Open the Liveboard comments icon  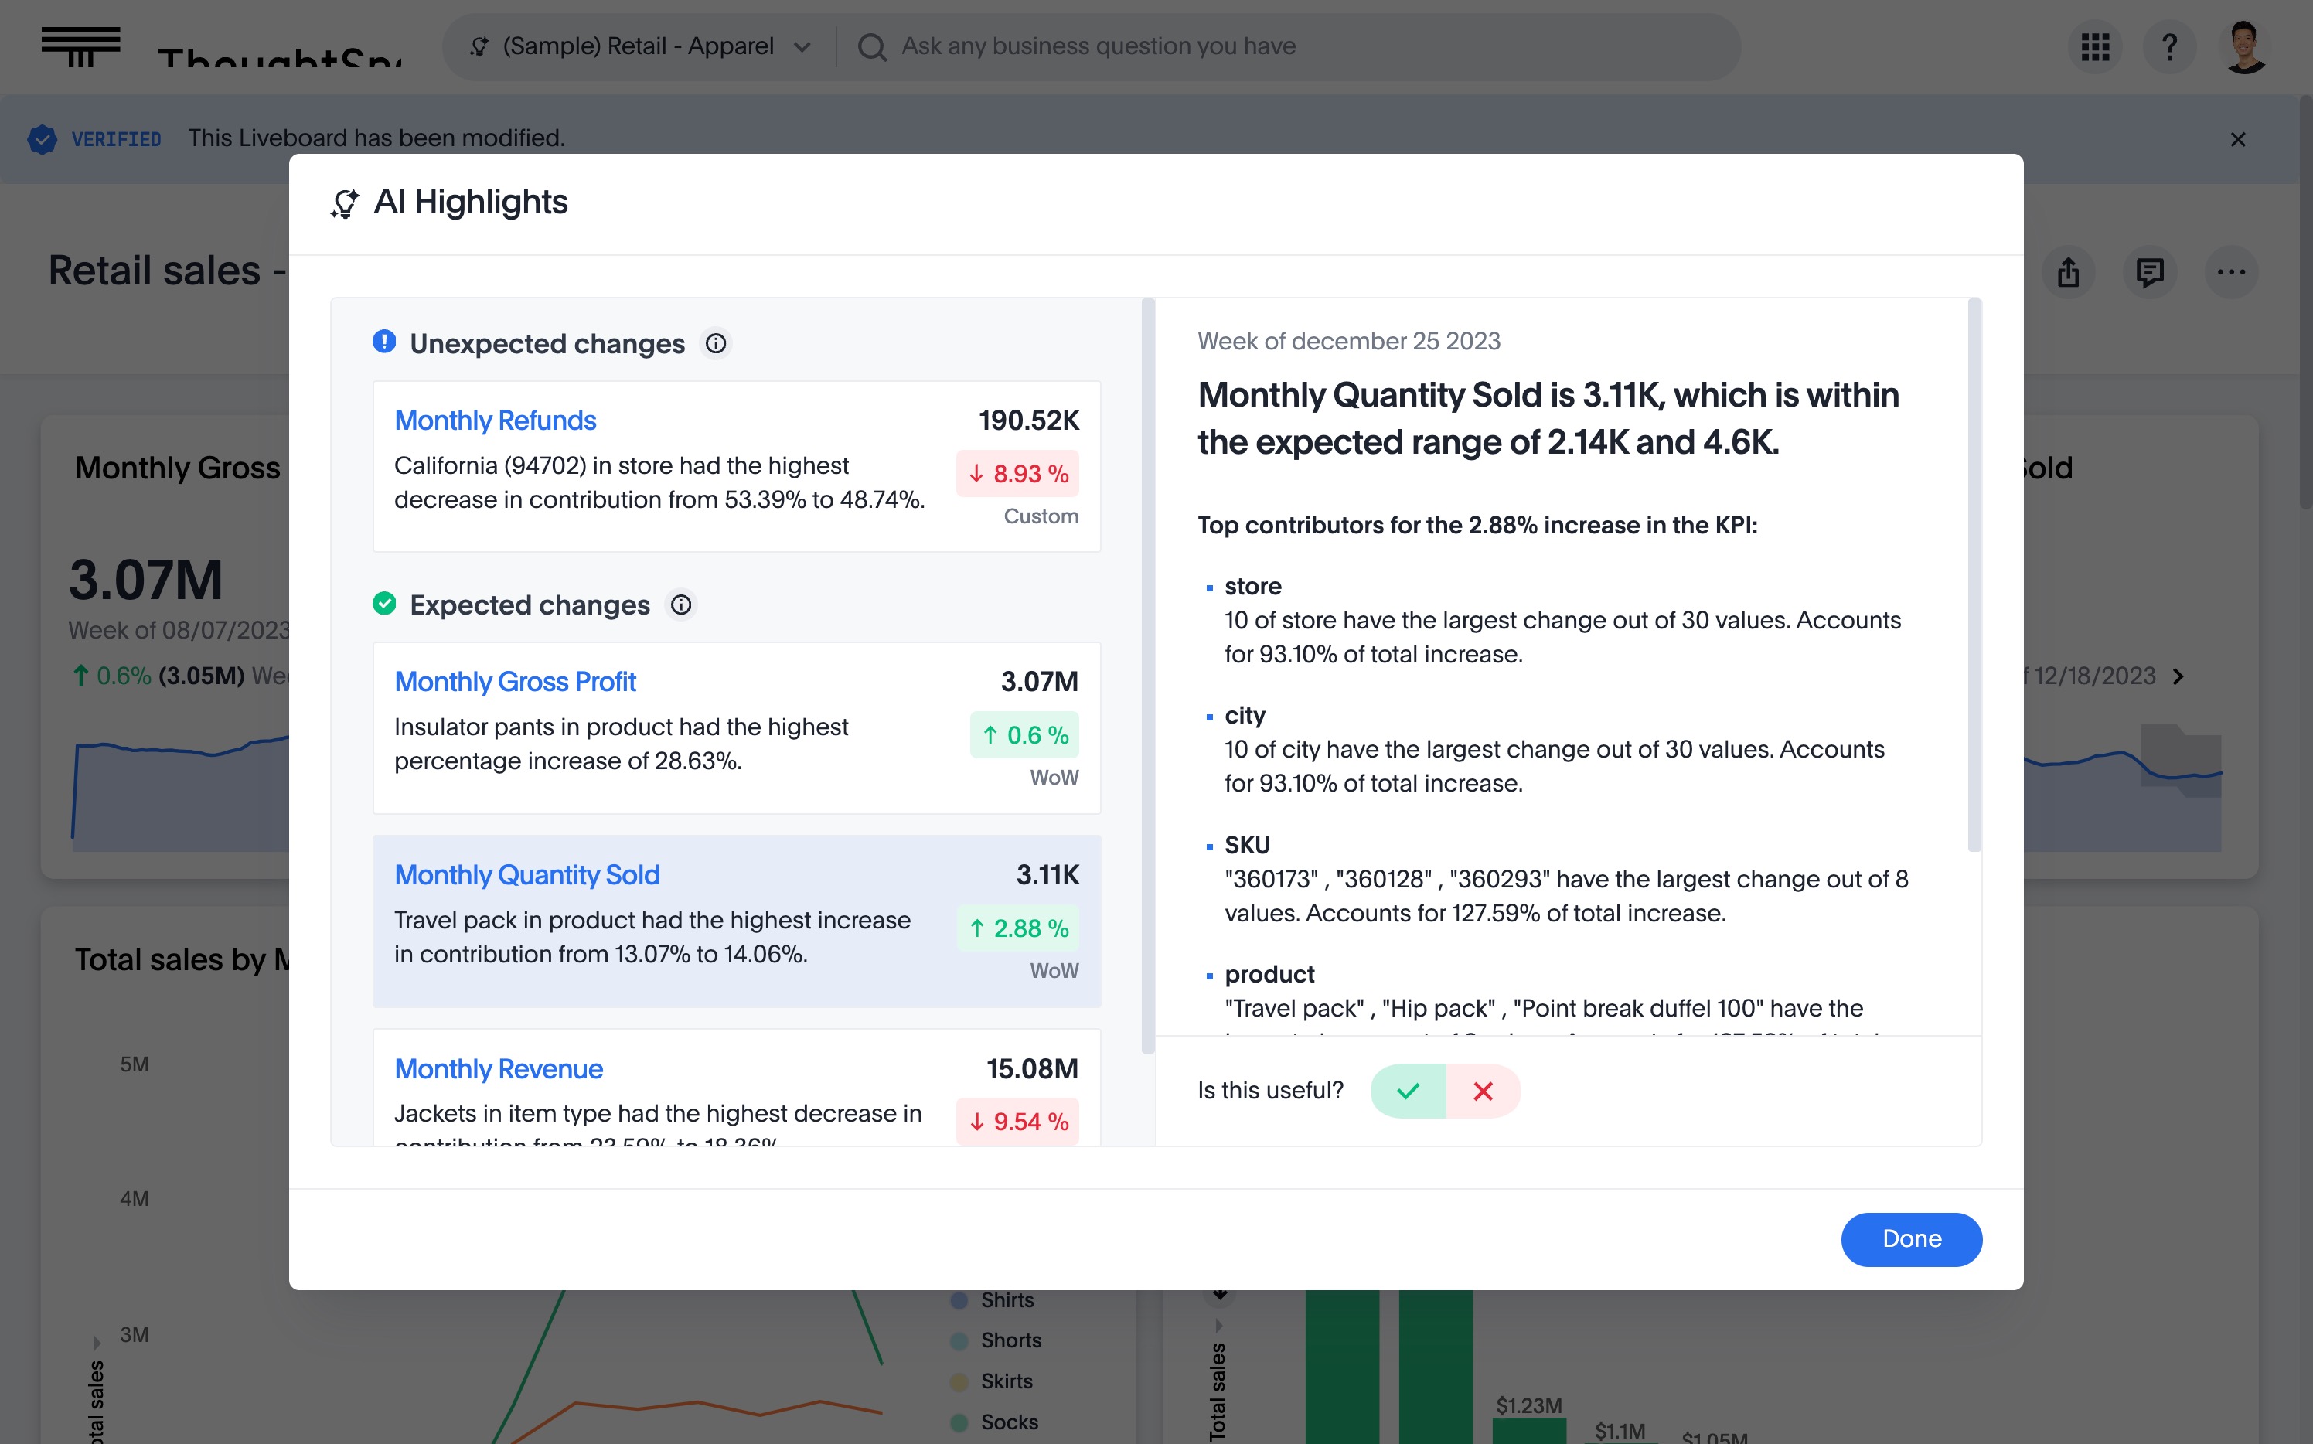point(2150,273)
